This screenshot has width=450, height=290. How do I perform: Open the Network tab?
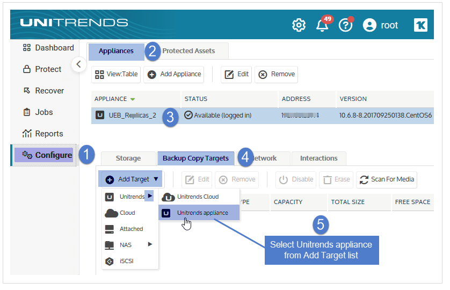tap(264, 158)
